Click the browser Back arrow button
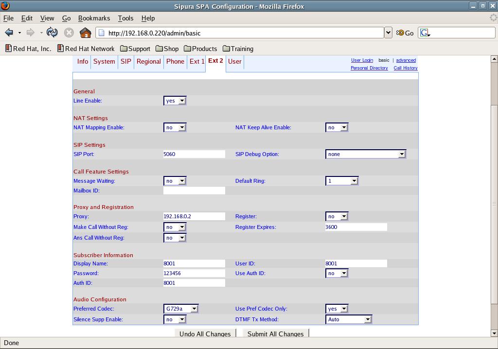Image resolution: width=498 pixels, height=349 pixels. (9, 33)
